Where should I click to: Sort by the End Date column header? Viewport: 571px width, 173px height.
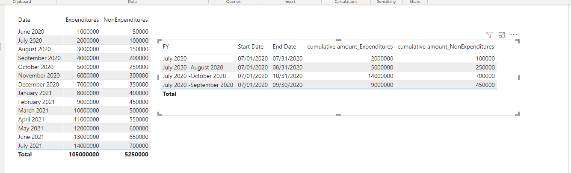(x=284, y=47)
